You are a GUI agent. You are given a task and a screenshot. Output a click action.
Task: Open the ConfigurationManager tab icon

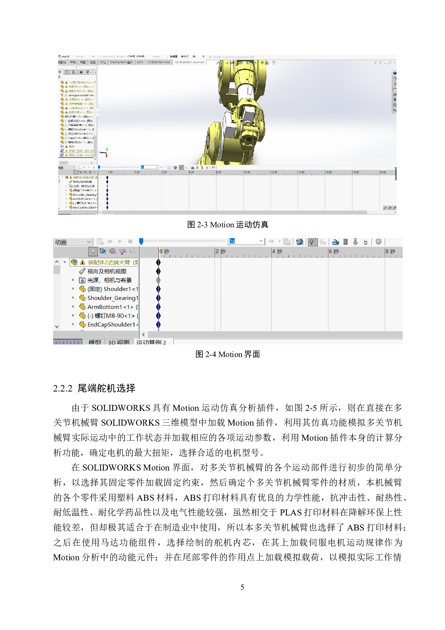(x=74, y=72)
